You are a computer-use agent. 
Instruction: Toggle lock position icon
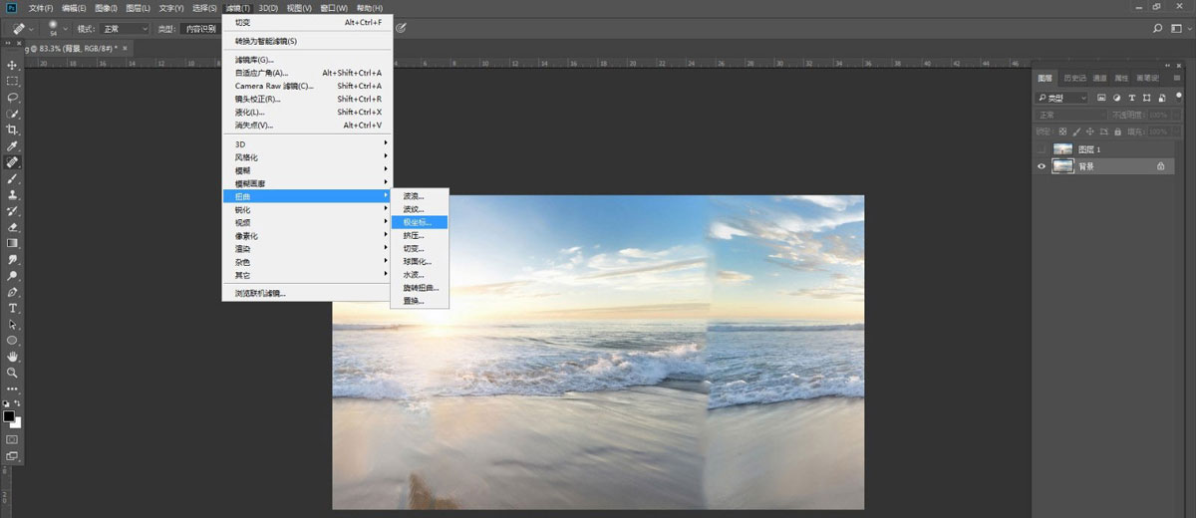1091,131
